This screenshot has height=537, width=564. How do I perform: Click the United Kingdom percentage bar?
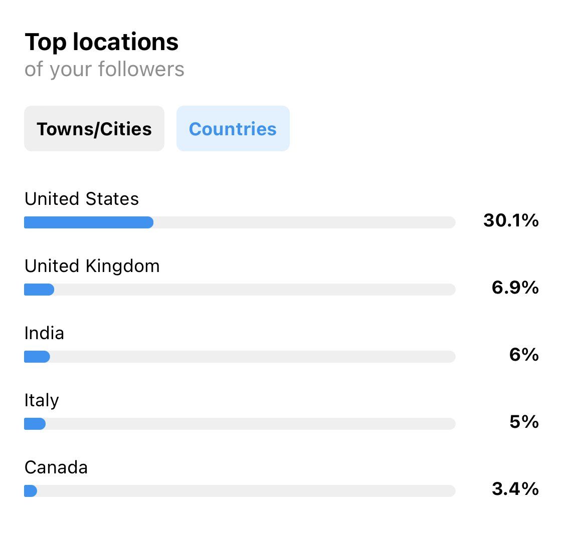240,290
